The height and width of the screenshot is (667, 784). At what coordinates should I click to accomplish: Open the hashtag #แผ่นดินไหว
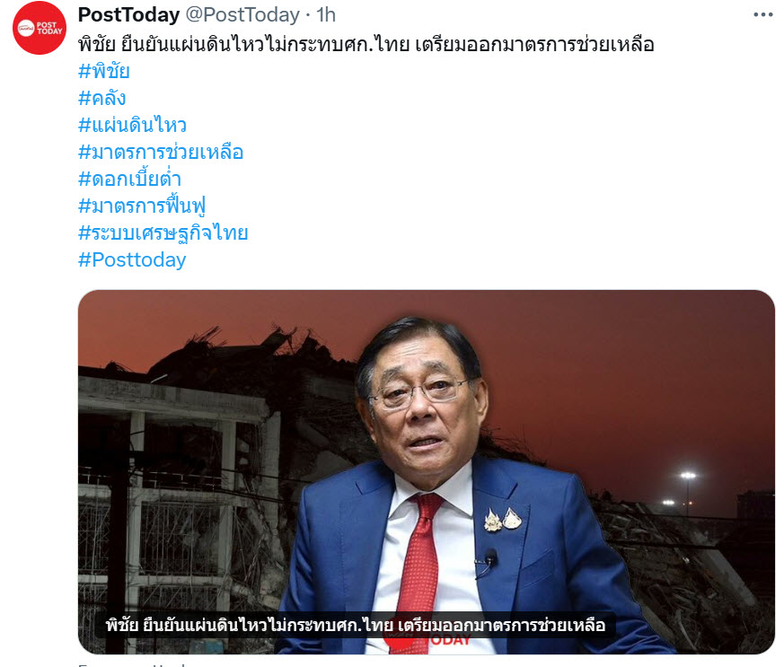tap(133, 125)
